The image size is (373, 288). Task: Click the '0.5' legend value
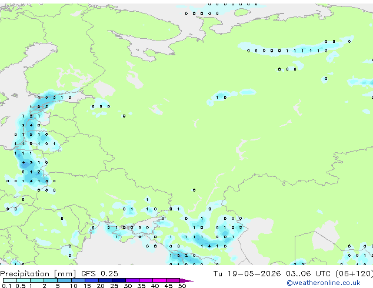[21, 286]
